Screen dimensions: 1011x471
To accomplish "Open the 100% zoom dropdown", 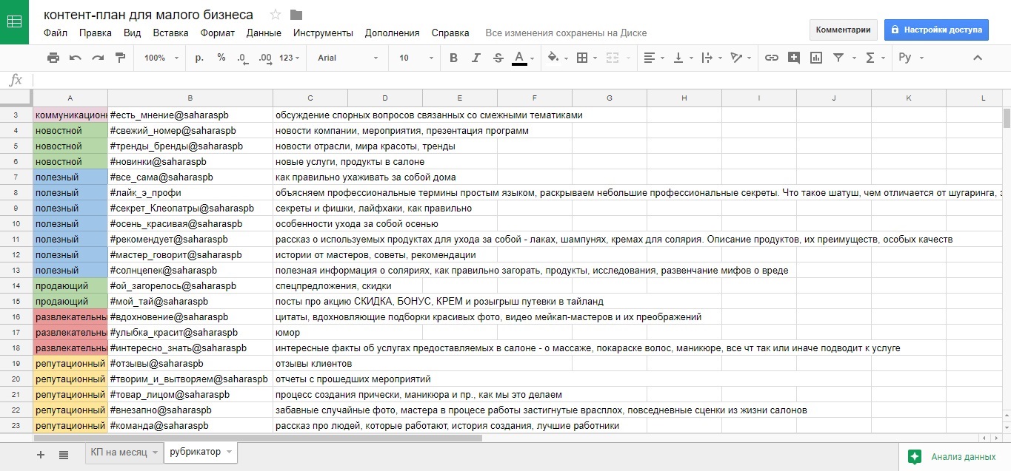I will point(160,58).
